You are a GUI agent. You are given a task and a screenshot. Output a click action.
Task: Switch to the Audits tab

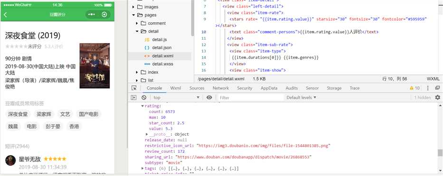[292, 88]
